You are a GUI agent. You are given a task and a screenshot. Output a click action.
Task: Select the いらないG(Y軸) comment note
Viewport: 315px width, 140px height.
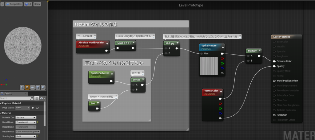[x=135, y=36]
